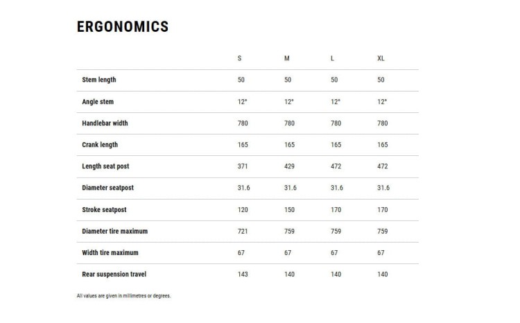Click the Diameter seatpost row label

pos(107,188)
